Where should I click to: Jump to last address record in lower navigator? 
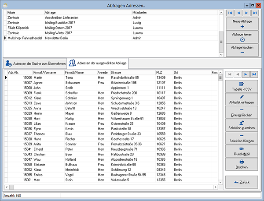pos(254,74)
